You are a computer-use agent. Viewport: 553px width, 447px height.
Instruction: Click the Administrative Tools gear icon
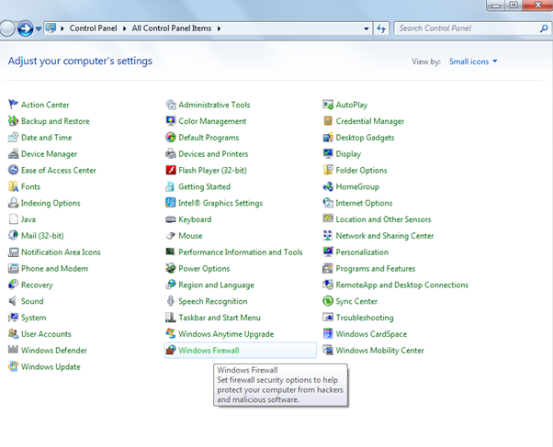point(171,105)
